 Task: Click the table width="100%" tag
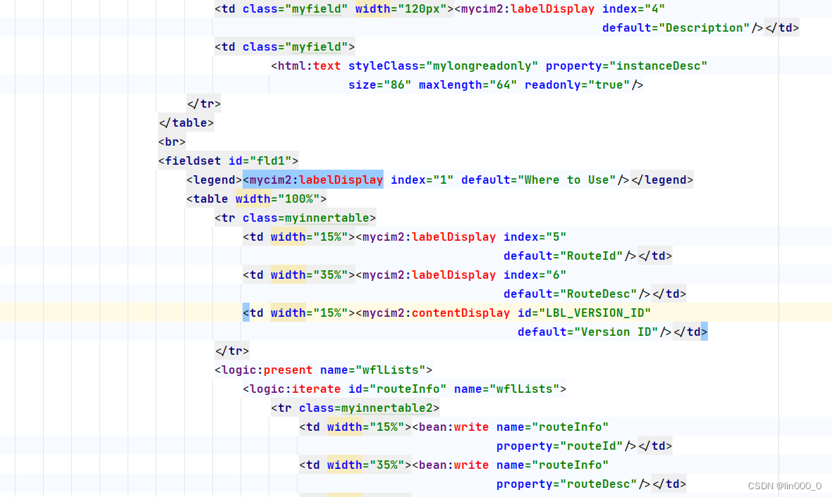click(256, 199)
